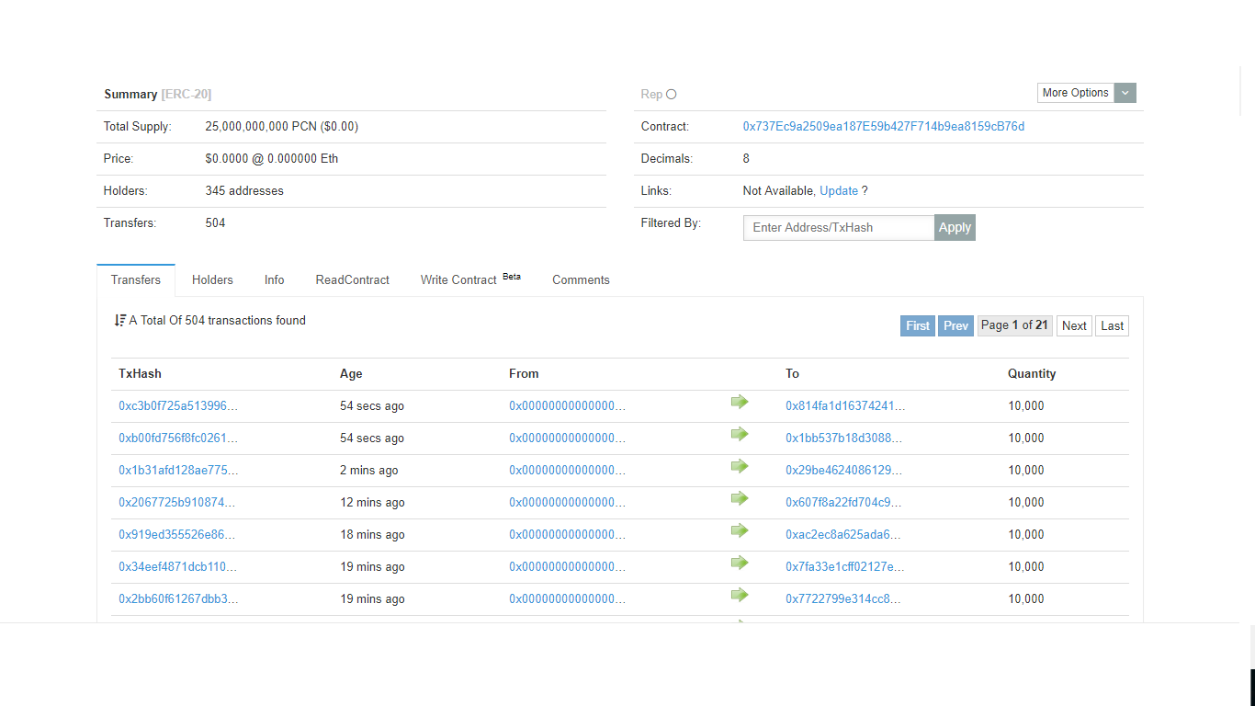The width and height of the screenshot is (1255, 706).
Task: Switch to the Holders tab
Action: [x=212, y=279]
